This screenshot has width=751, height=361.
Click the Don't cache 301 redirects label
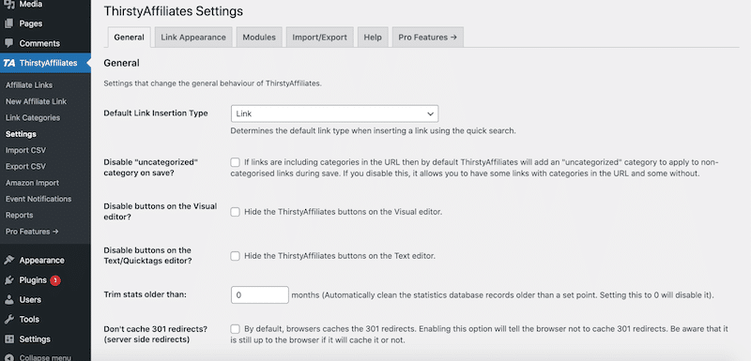point(156,334)
